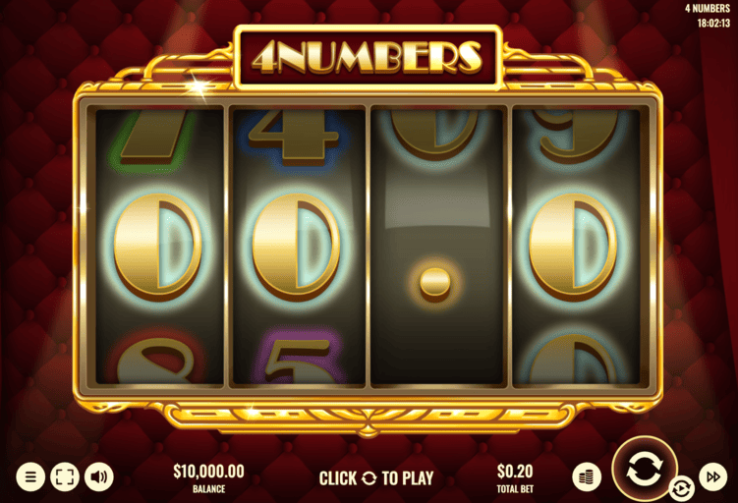Click the purple 5 symbol on second reel
The width and height of the screenshot is (738, 503).
click(x=297, y=360)
